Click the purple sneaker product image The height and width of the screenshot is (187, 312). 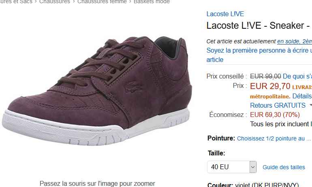[x=97, y=90]
